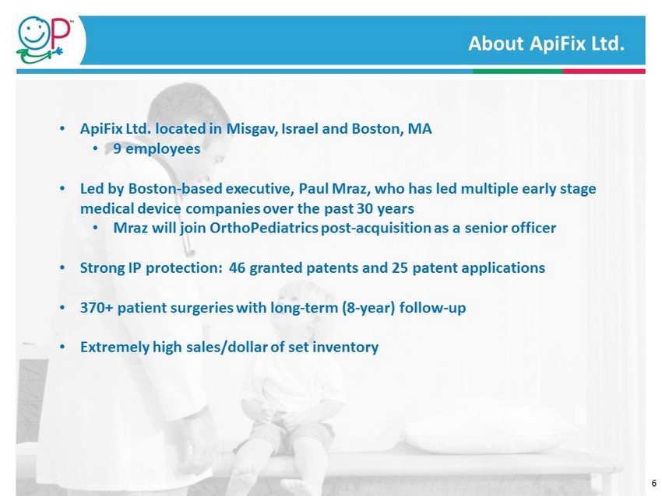Viewport: 662px width, 496px height.
Task: Click the line mentioning Paul Mraz
Action: pos(338,188)
